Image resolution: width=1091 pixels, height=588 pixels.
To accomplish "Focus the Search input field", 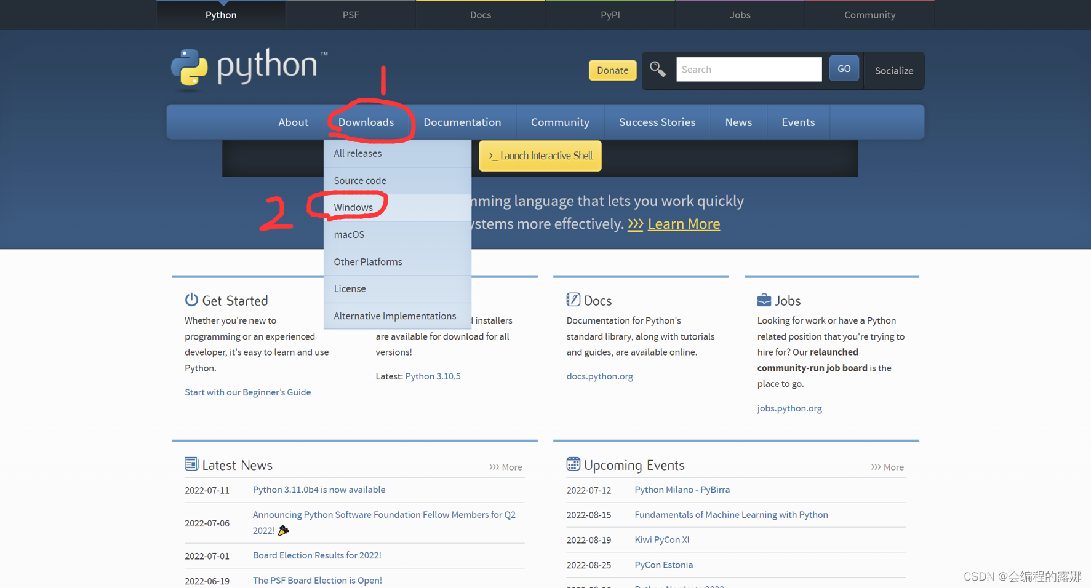I will [749, 70].
